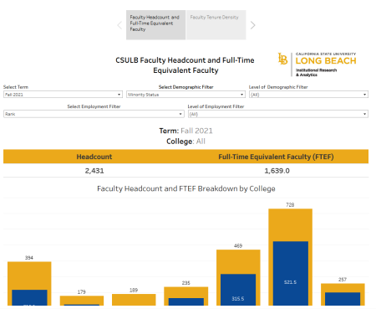
Task: Select the FTEF value 1,639.0
Action: [277, 171]
